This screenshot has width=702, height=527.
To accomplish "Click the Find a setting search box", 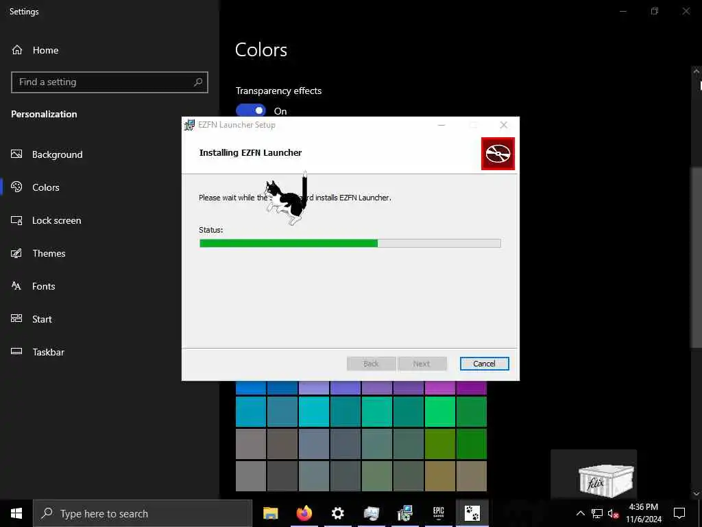I will click(x=109, y=82).
